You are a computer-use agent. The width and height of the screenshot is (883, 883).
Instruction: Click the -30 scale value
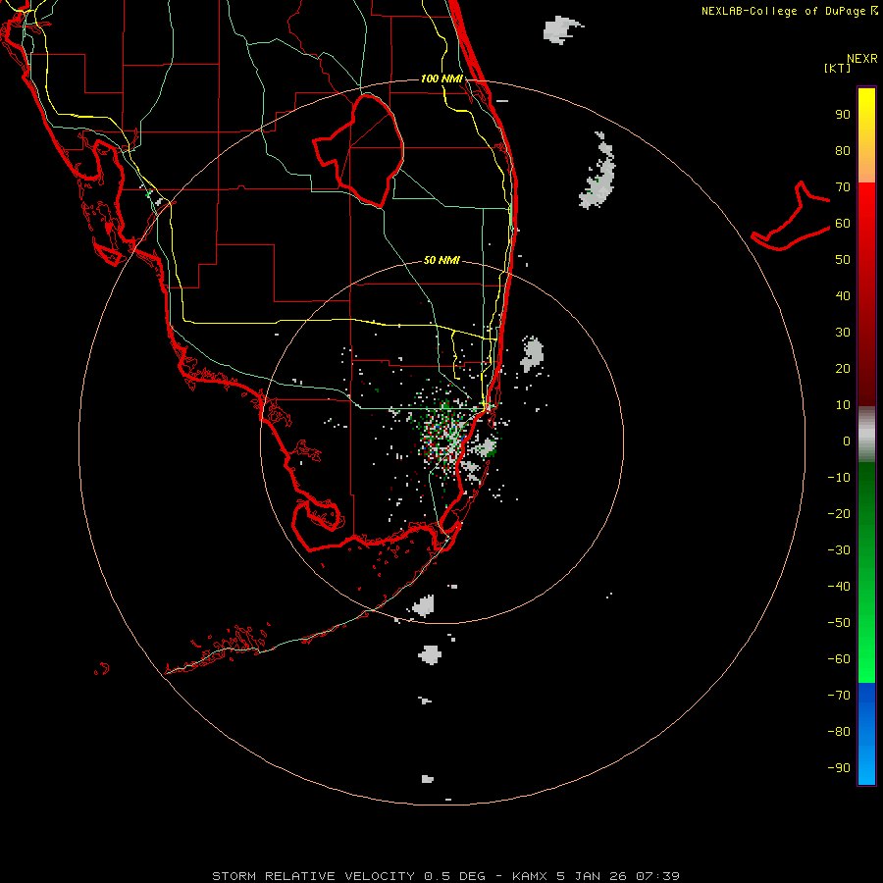click(839, 550)
